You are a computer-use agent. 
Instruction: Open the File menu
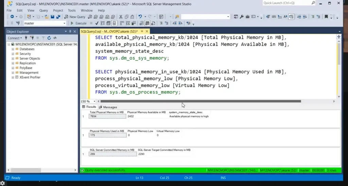tap(9, 11)
